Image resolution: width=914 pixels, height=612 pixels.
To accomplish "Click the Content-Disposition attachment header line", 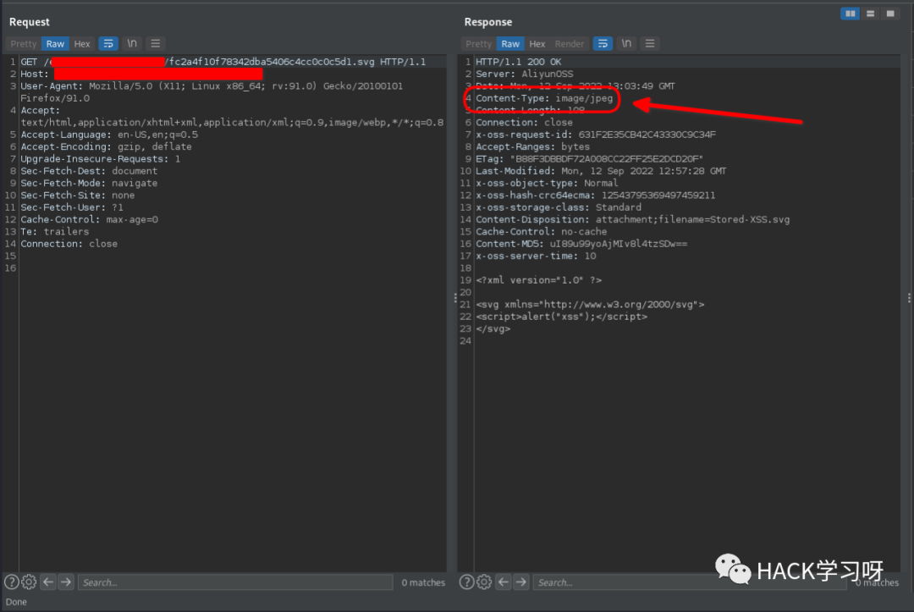I will 633,220.
